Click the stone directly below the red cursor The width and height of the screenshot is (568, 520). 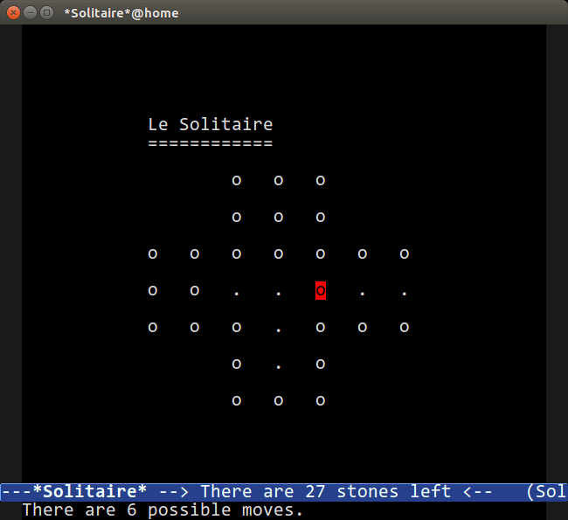[321, 328]
